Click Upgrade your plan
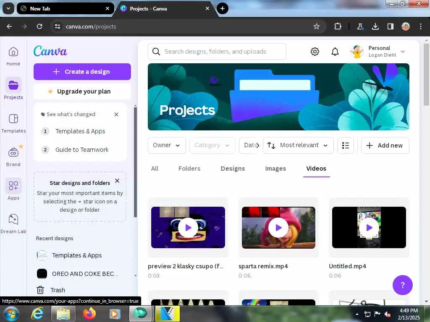430x322 pixels. pos(82,91)
